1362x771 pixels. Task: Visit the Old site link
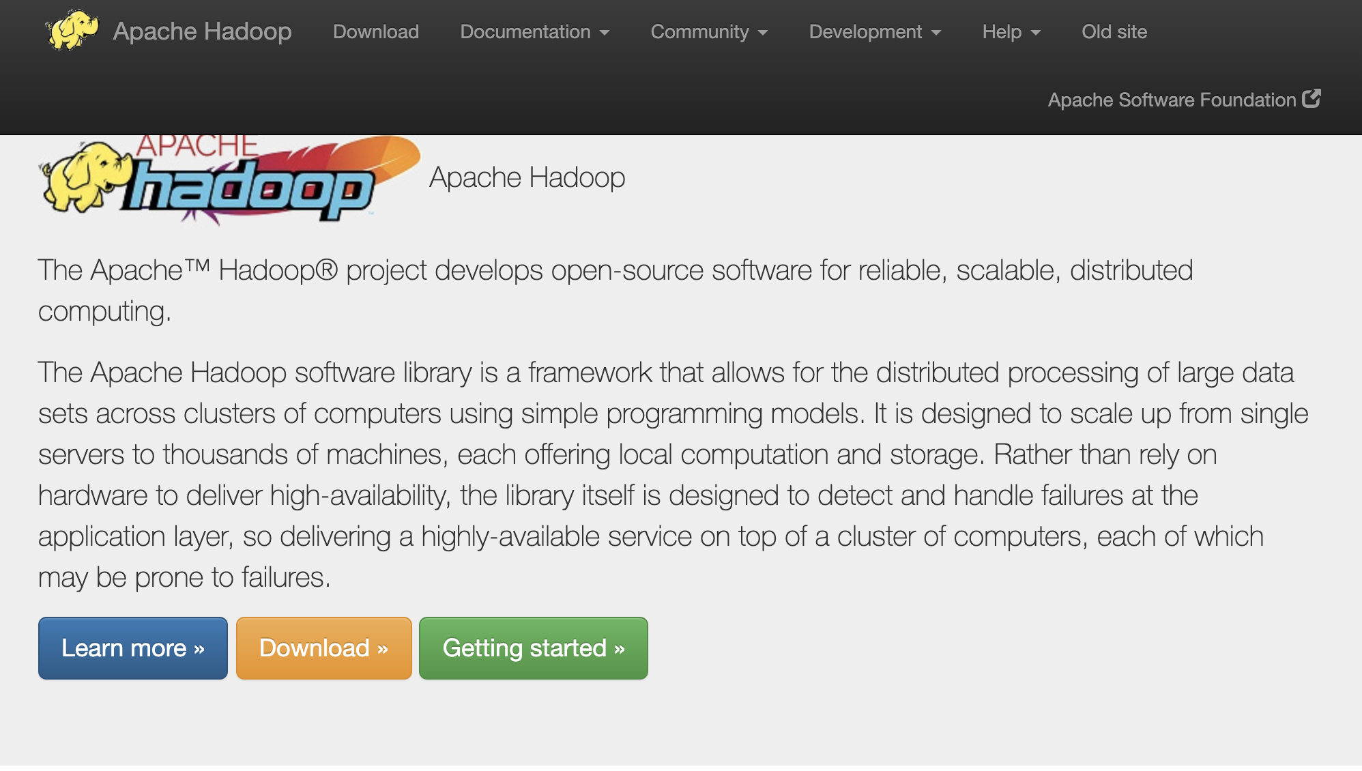(1114, 31)
